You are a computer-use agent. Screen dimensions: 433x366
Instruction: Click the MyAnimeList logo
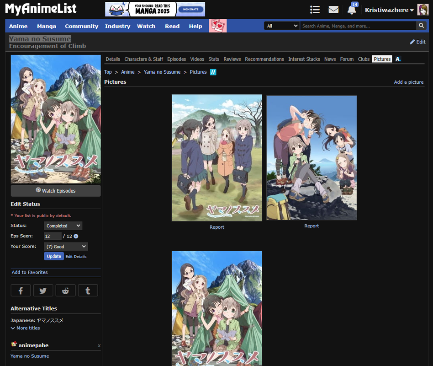[41, 9]
